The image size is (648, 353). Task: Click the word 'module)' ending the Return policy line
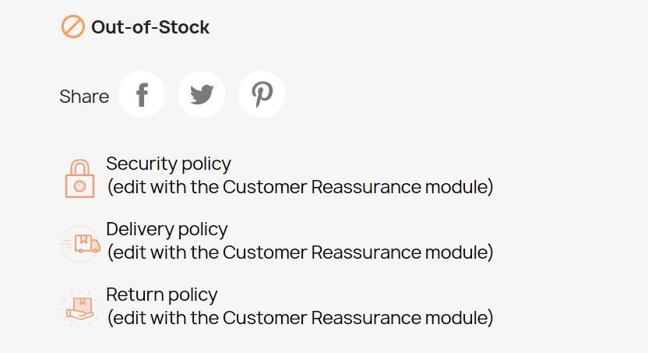460,318
